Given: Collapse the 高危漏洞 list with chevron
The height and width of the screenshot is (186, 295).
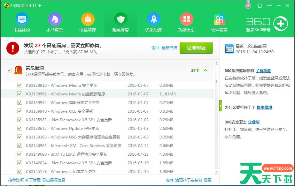Looking at the screenshot, I should (x=206, y=71).
